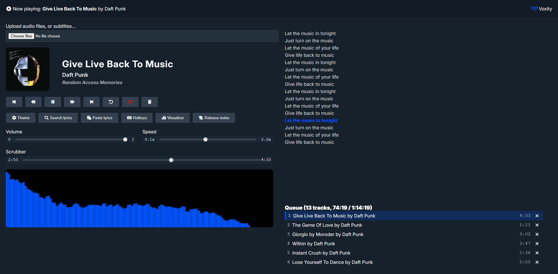Toggle the Visualizer

tap(173, 118)
